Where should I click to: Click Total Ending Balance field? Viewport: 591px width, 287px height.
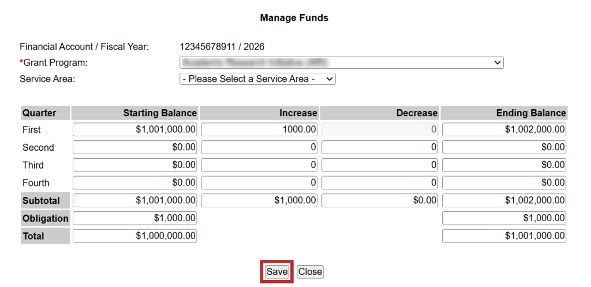coord(504,236)
